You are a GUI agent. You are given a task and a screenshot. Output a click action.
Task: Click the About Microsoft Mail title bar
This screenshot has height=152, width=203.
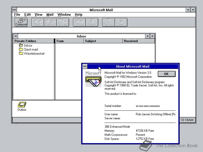pyautogui.click(x=133, y=66)
